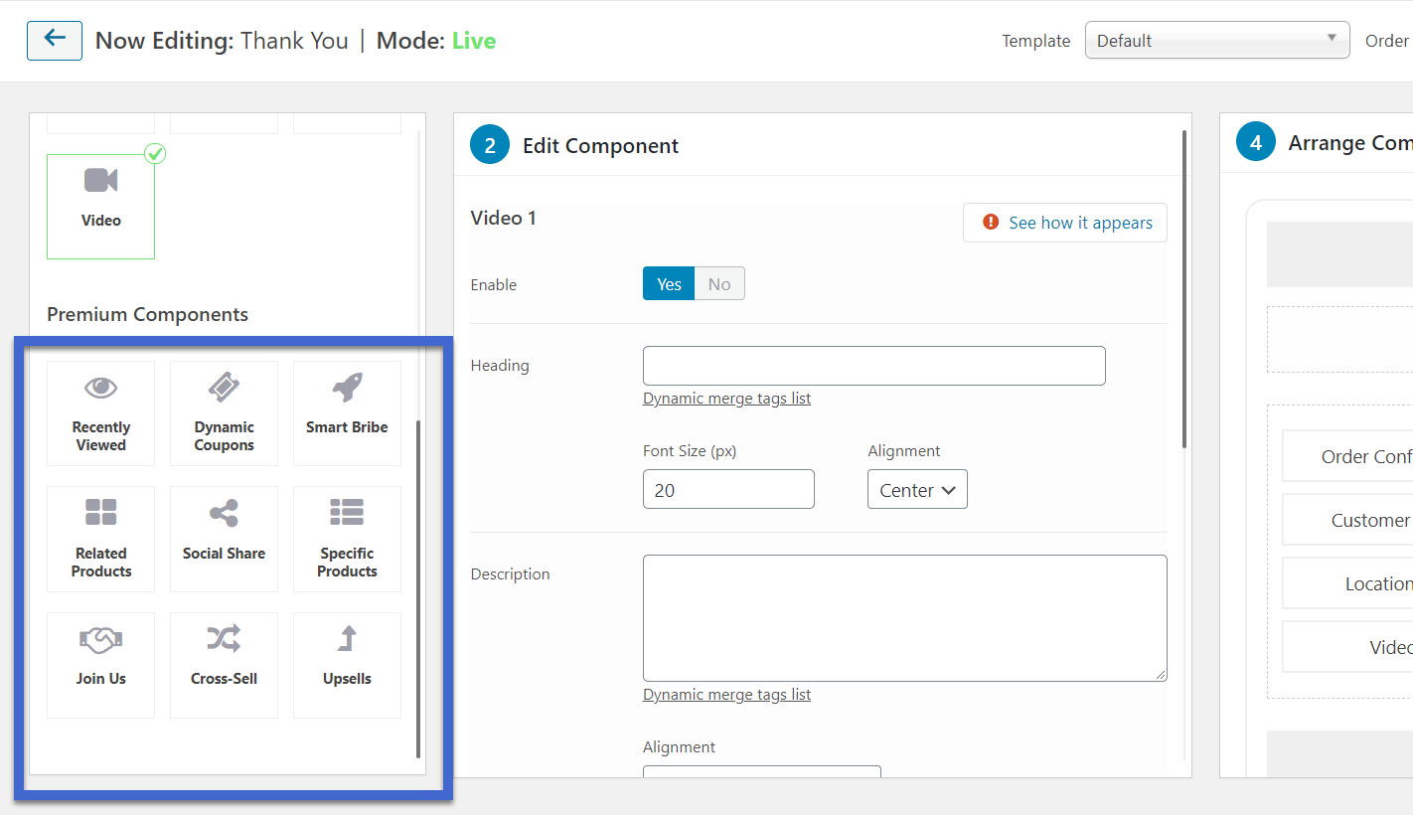The width and height of the screenshot is (1413, 815).
Task: Open Dynamic merge tags list under Heading
Action: pos(726,399)
